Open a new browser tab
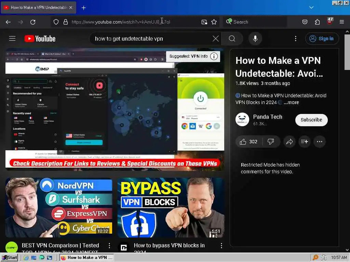Screen dimensions: 350x262 pyautogui.click(x=83, y=8)
